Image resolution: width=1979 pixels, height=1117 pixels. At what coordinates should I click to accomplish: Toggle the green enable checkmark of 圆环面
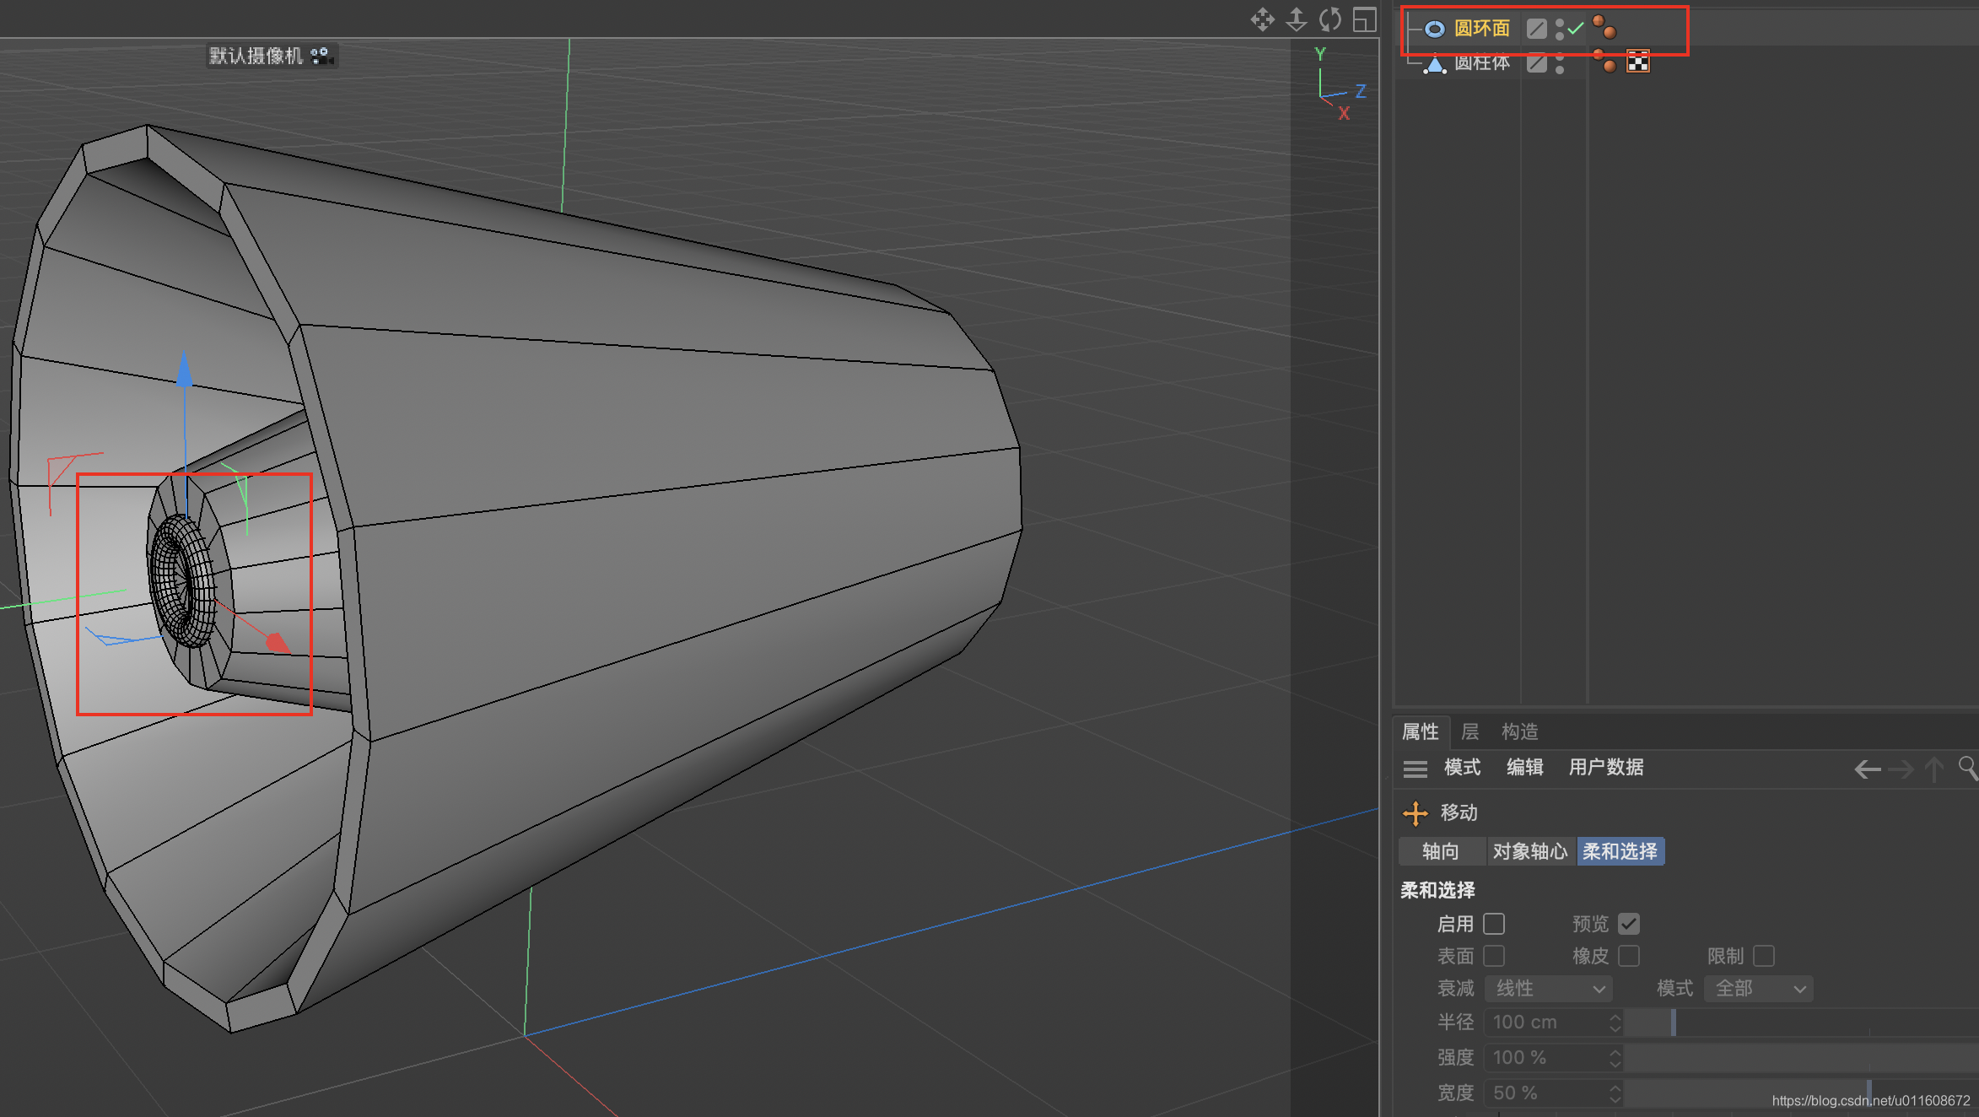[1575, 29]
